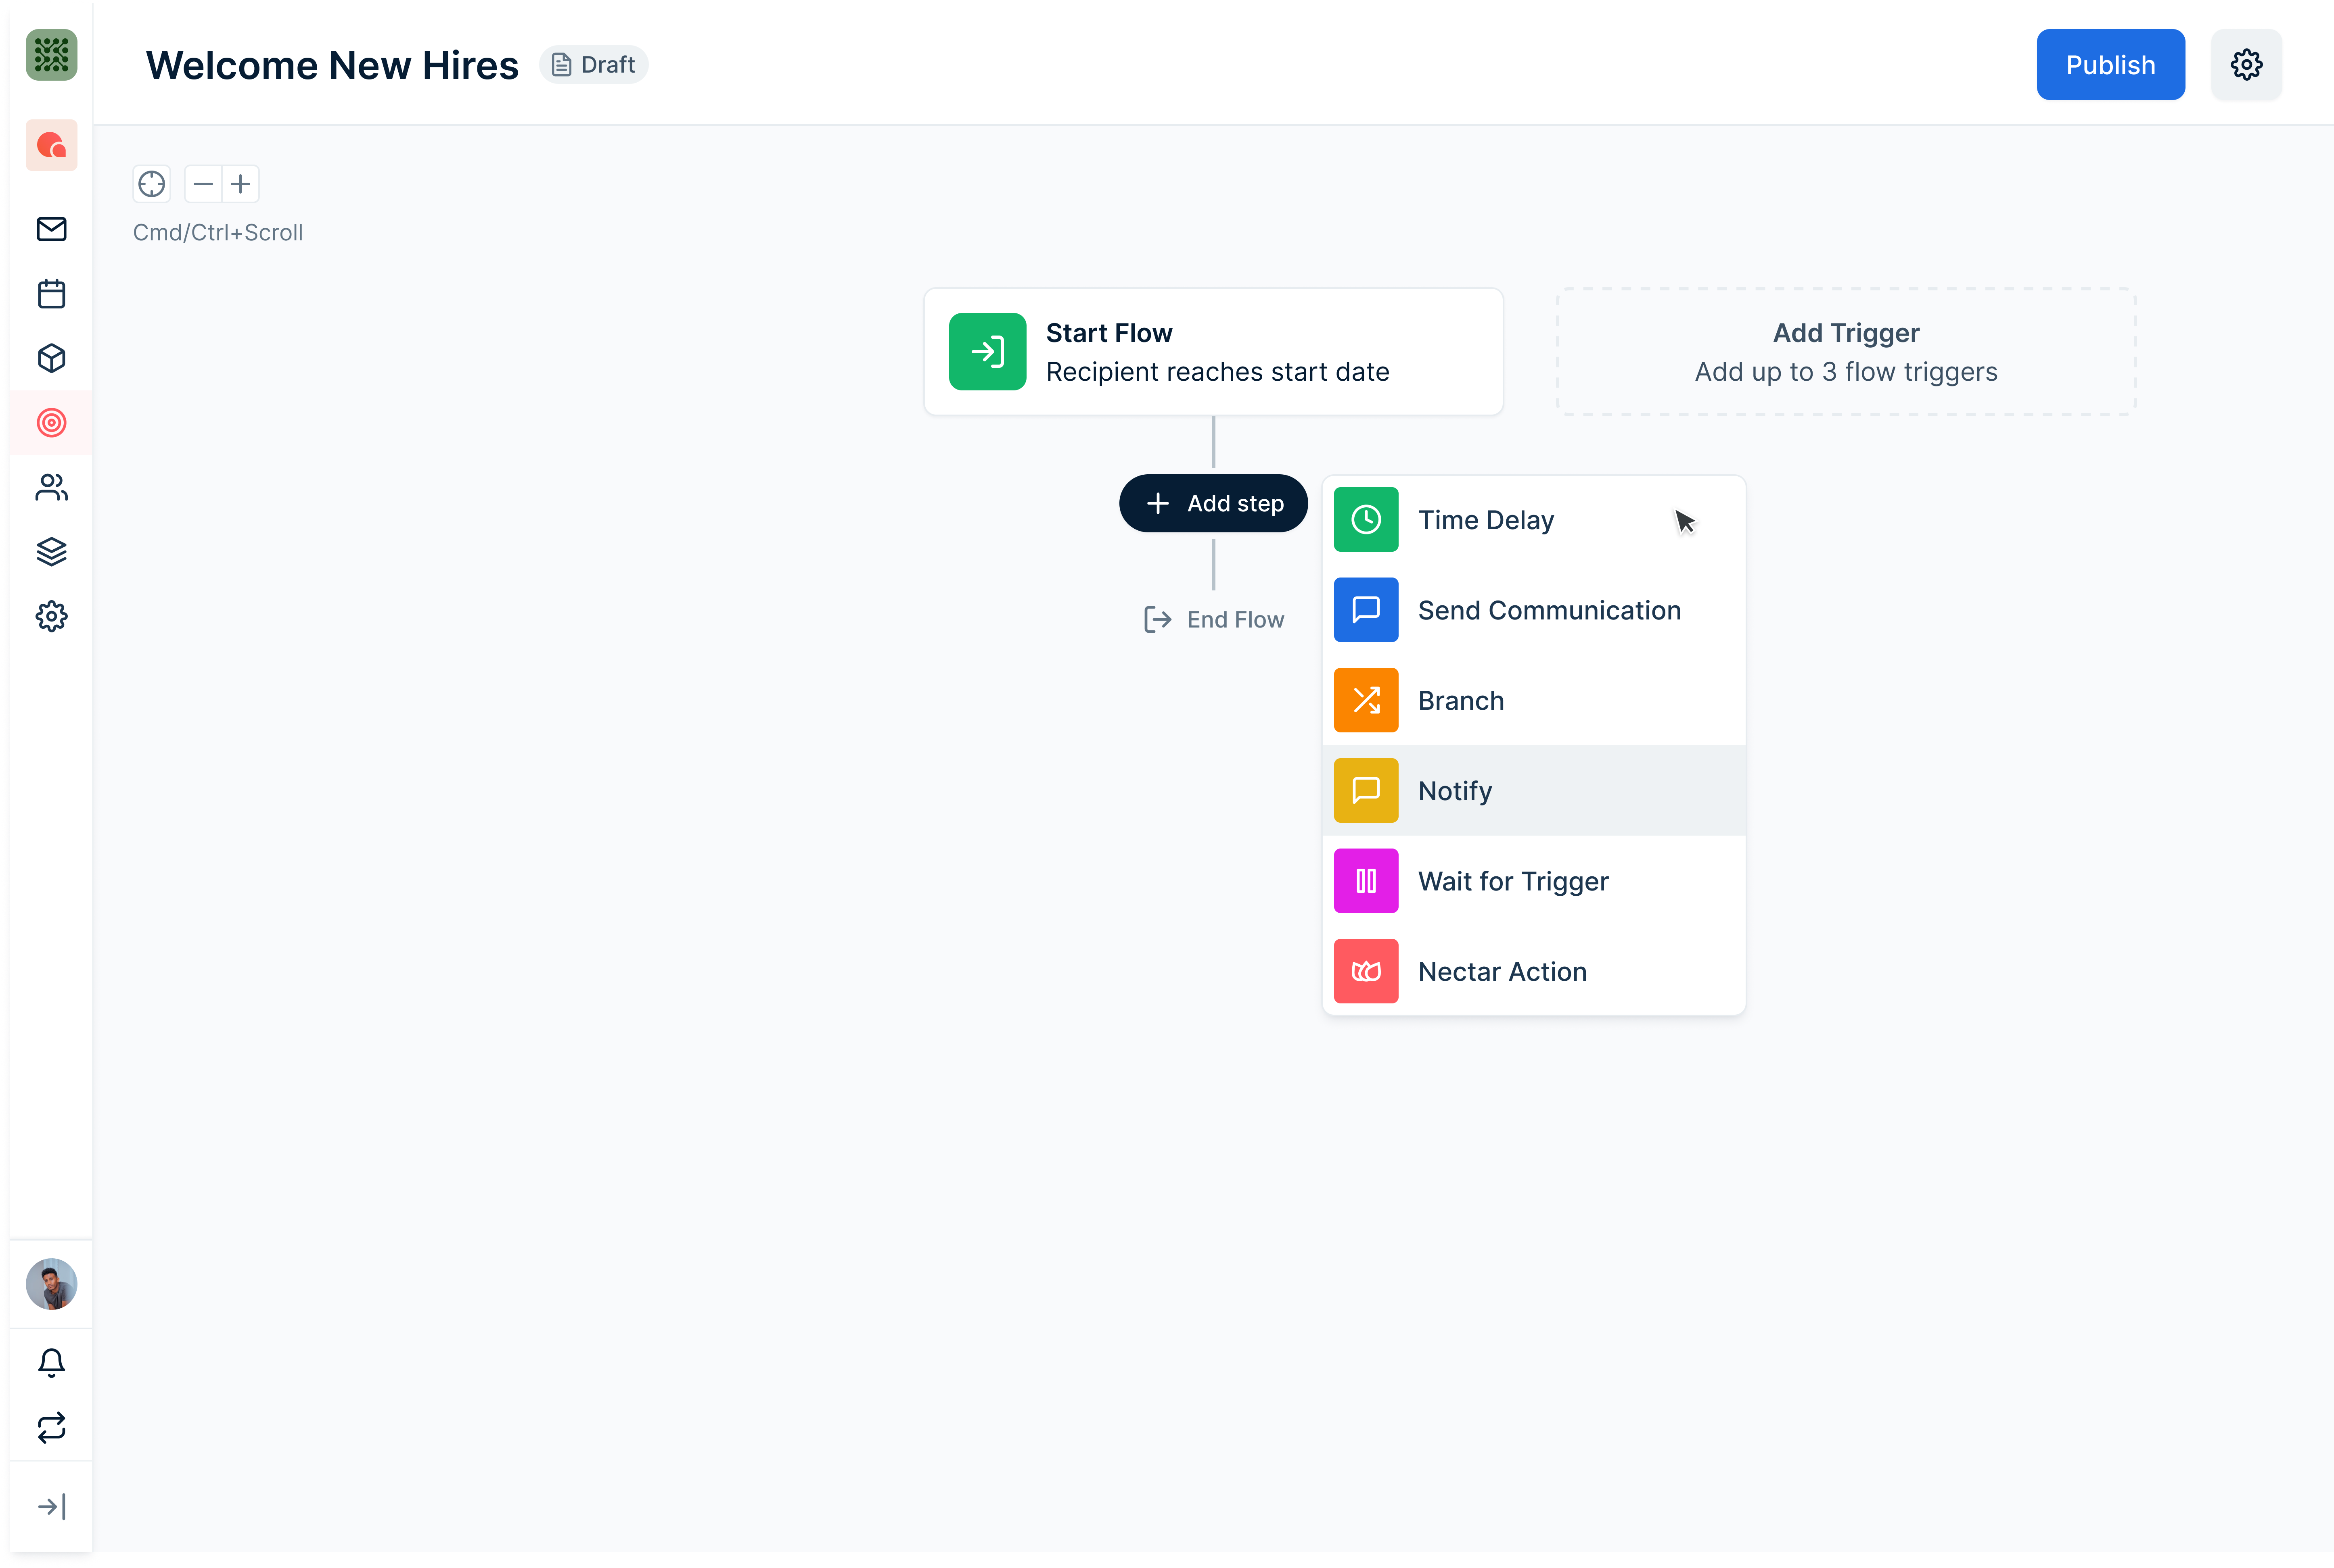This screenshot has width=2334, height=1568.
Task: Select Wait for Trigger option
Action: click(x=1513, y=881)
